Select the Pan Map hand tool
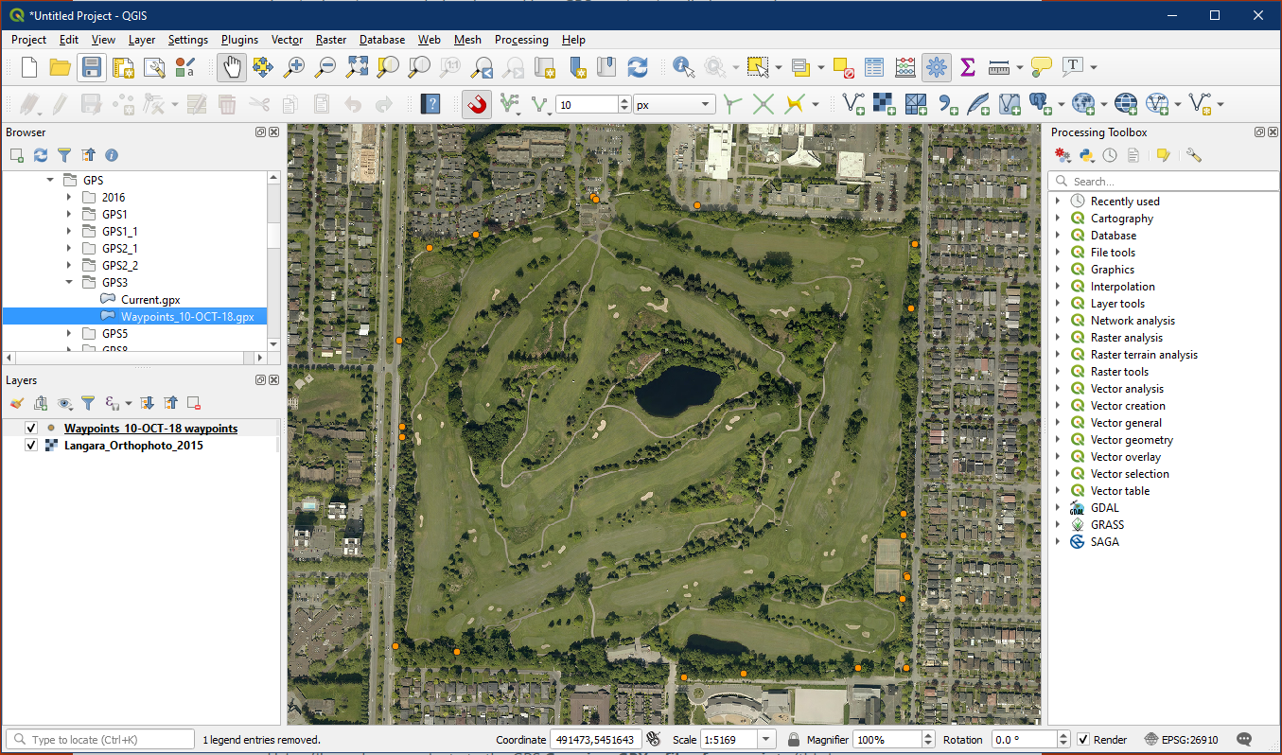 pos(231,67)
